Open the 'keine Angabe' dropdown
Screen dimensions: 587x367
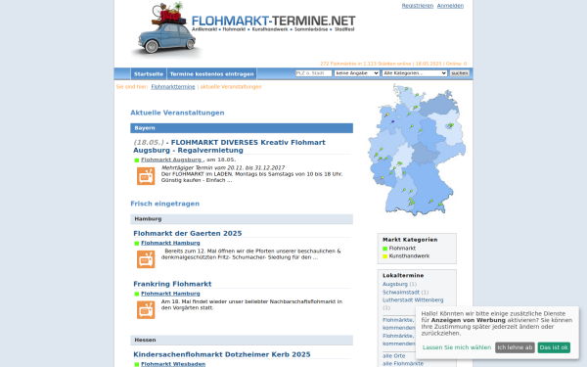(x=357, y=73)
